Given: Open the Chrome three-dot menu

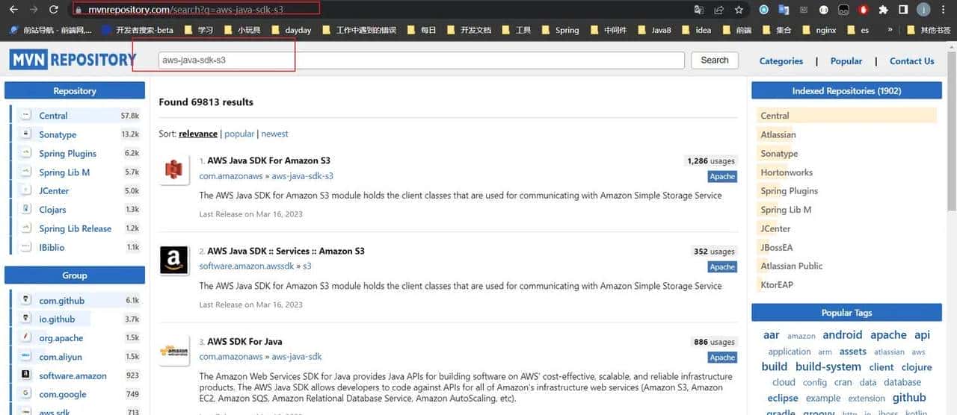Looking at the screenshot, I should (943, 10).
